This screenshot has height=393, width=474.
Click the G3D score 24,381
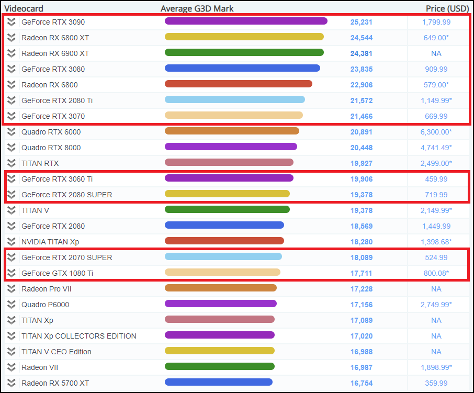click(361, 53)
